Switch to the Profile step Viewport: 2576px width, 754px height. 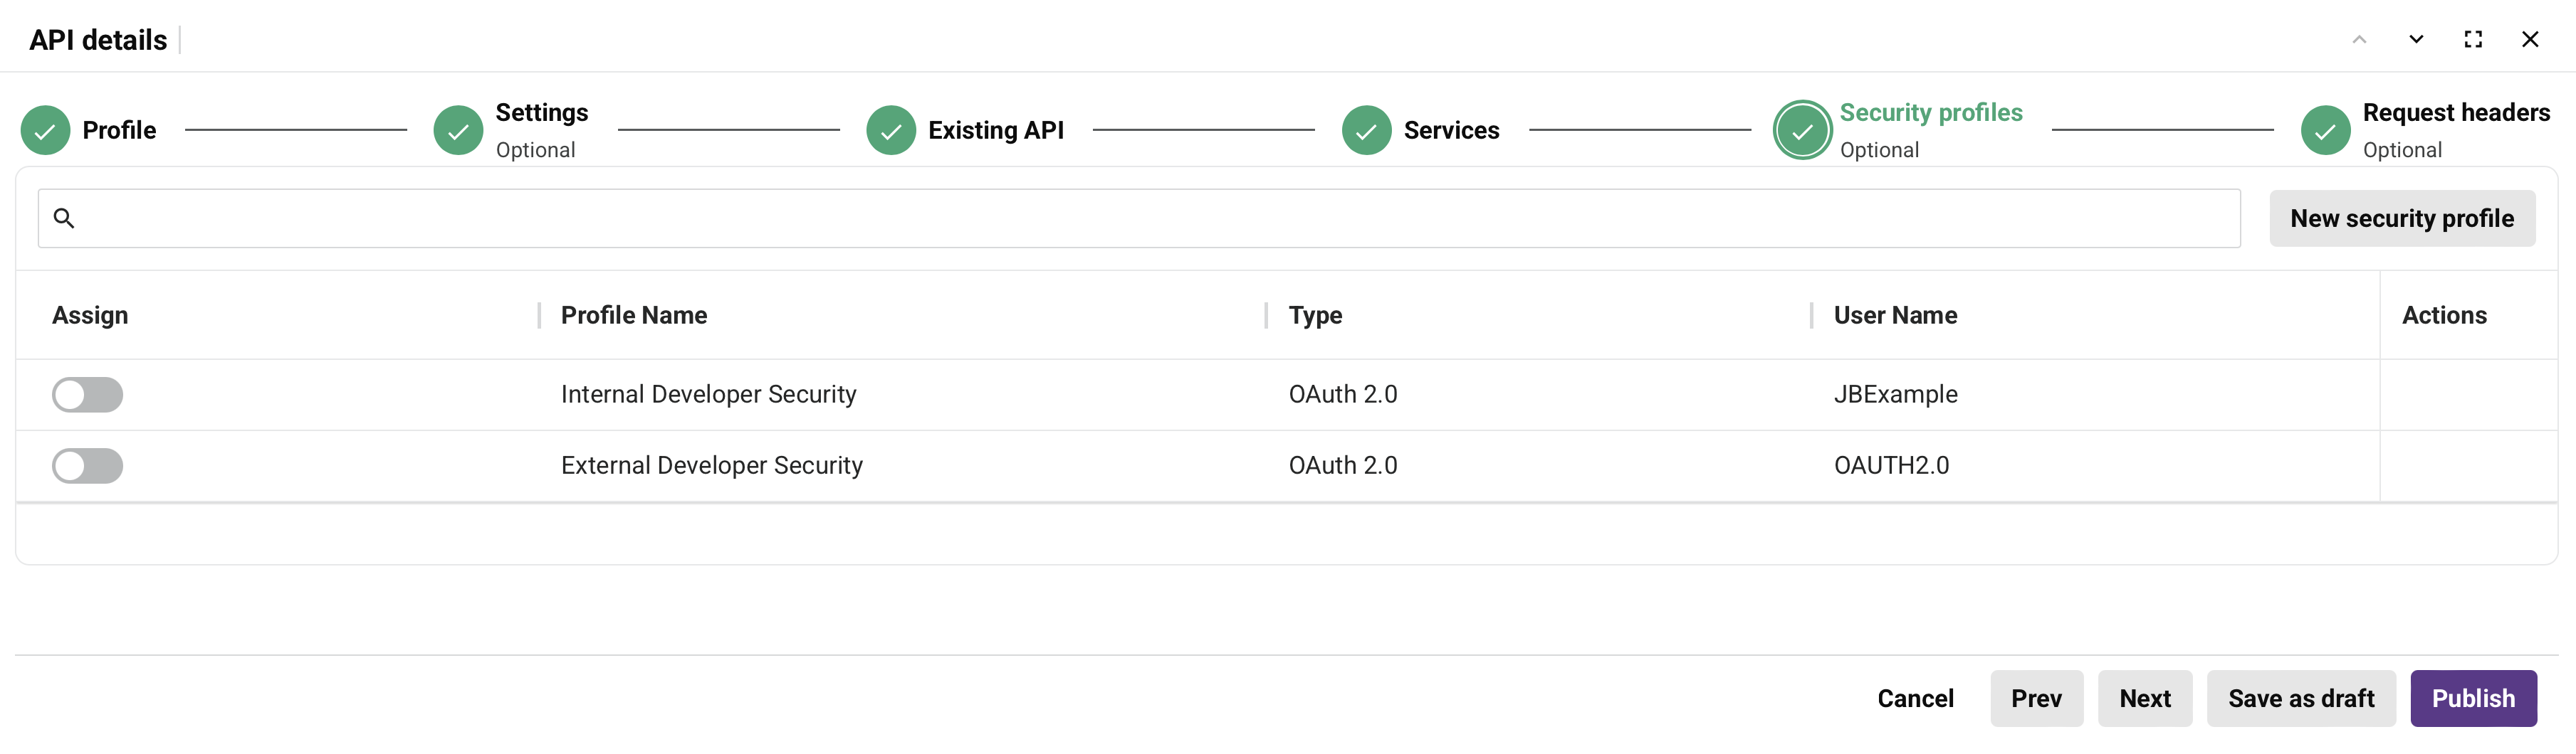[119, 129]
